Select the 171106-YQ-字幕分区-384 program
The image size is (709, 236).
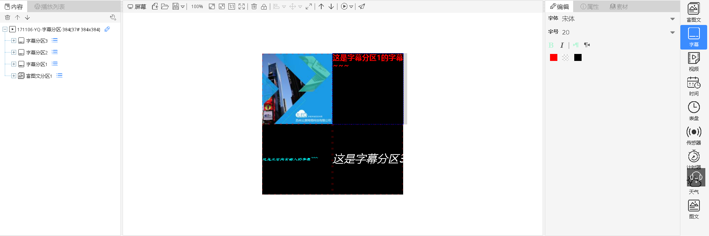[59, 29]
